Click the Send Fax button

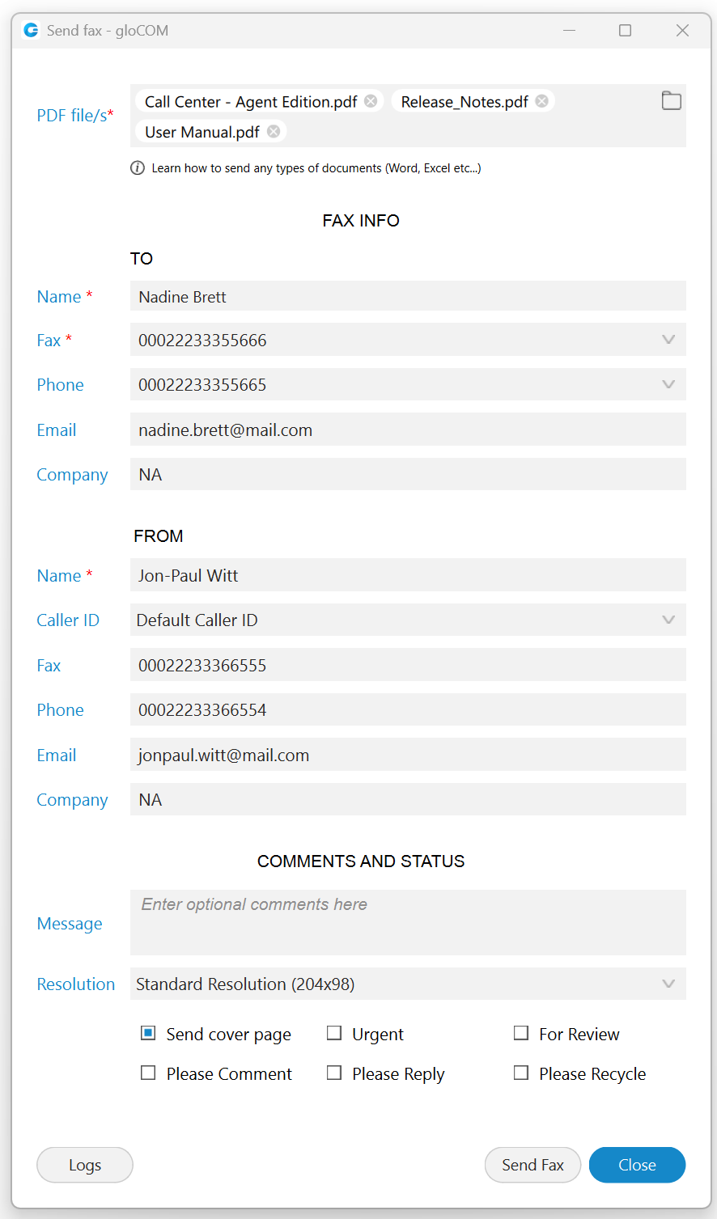click(x=532, y=1165)
